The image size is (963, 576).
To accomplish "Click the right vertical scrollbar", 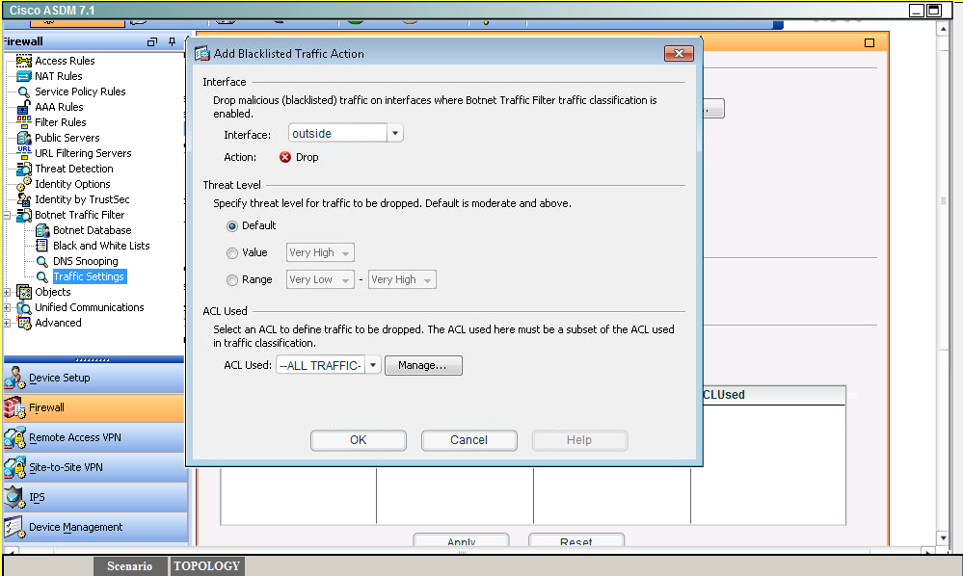I will pos(943,289).
